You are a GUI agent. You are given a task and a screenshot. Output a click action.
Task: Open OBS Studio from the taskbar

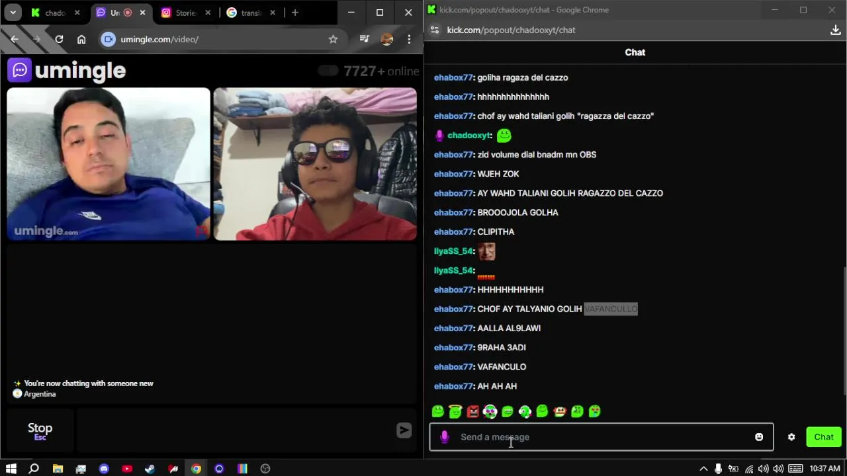coord(265,469)
